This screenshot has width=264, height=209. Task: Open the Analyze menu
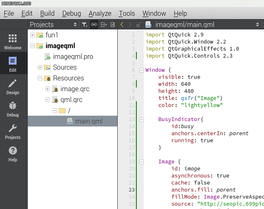click(100, 13)
